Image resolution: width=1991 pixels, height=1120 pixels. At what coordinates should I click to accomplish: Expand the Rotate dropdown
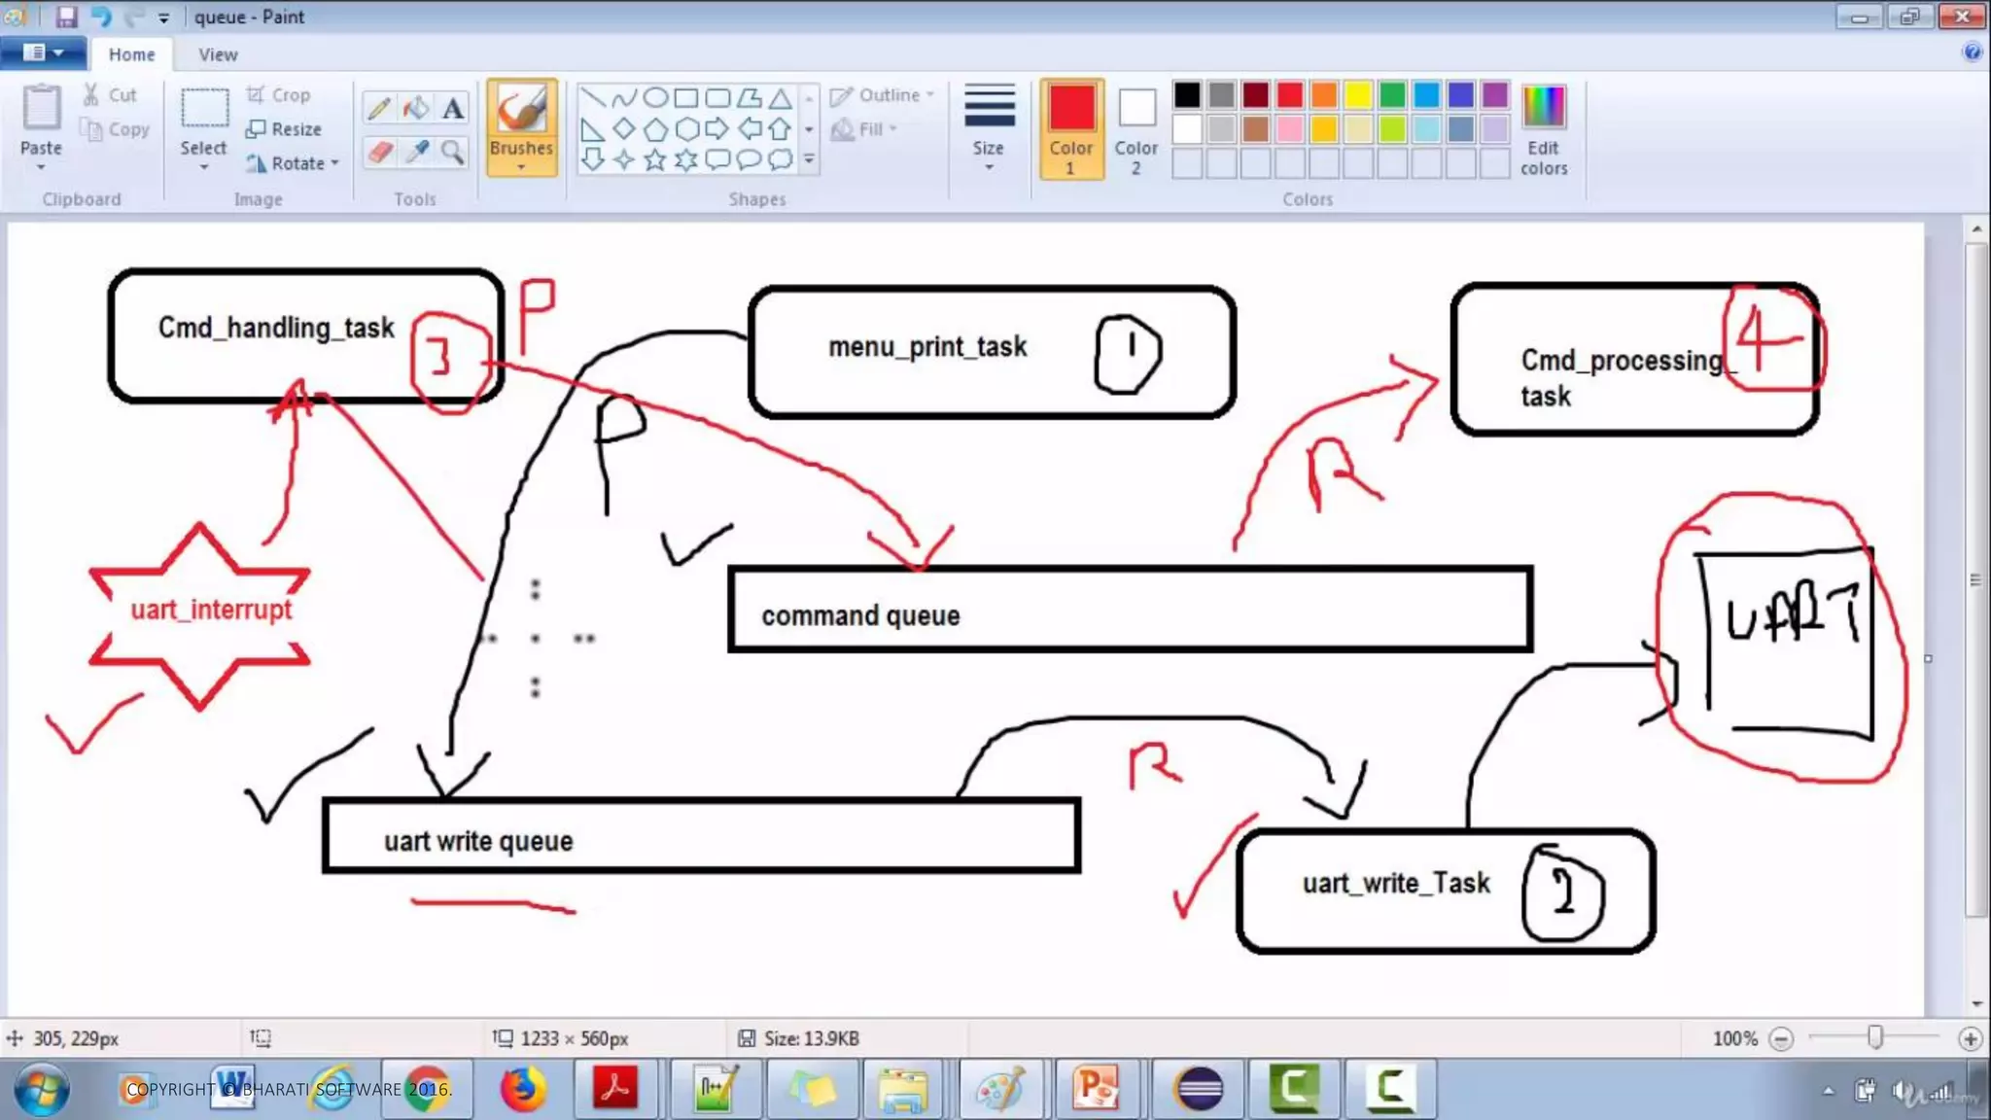[x=335, y=163]
